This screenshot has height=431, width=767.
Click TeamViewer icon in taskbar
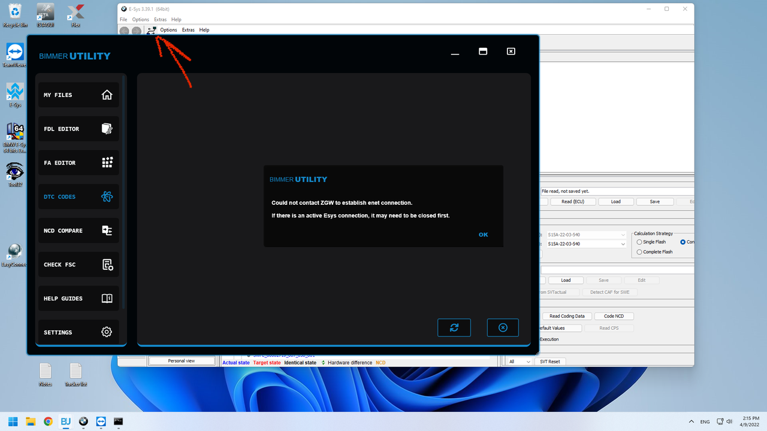coord(101,421)
